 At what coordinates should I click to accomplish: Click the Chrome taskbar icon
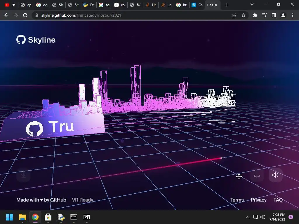(x=35, y=217)
